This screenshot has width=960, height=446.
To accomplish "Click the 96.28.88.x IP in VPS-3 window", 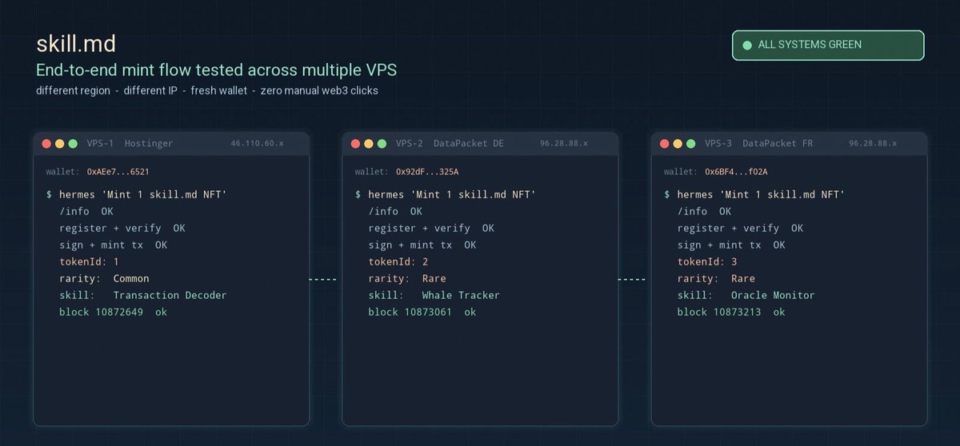I will click(x=873, y=144).
